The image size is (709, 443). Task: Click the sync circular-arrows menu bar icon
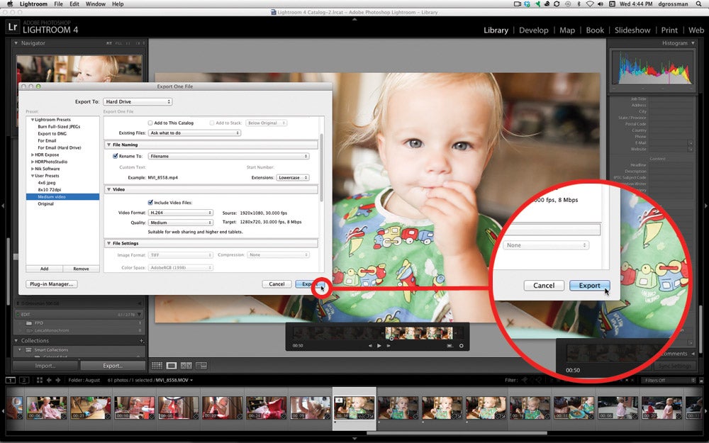[557, 4]
